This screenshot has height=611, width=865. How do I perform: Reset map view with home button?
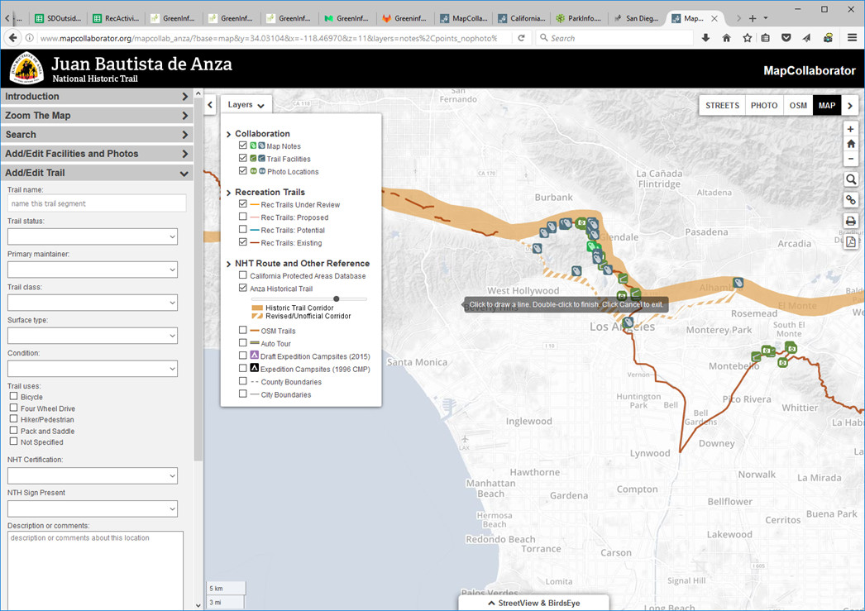coord(850,143)
